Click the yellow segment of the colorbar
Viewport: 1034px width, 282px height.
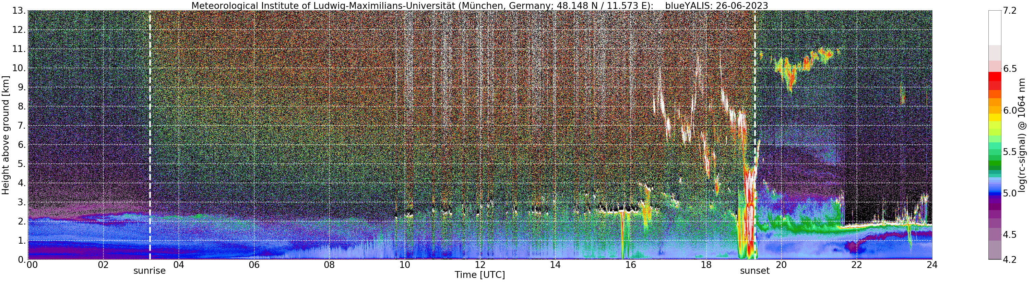pyautogui.click(x=995, y=117)
